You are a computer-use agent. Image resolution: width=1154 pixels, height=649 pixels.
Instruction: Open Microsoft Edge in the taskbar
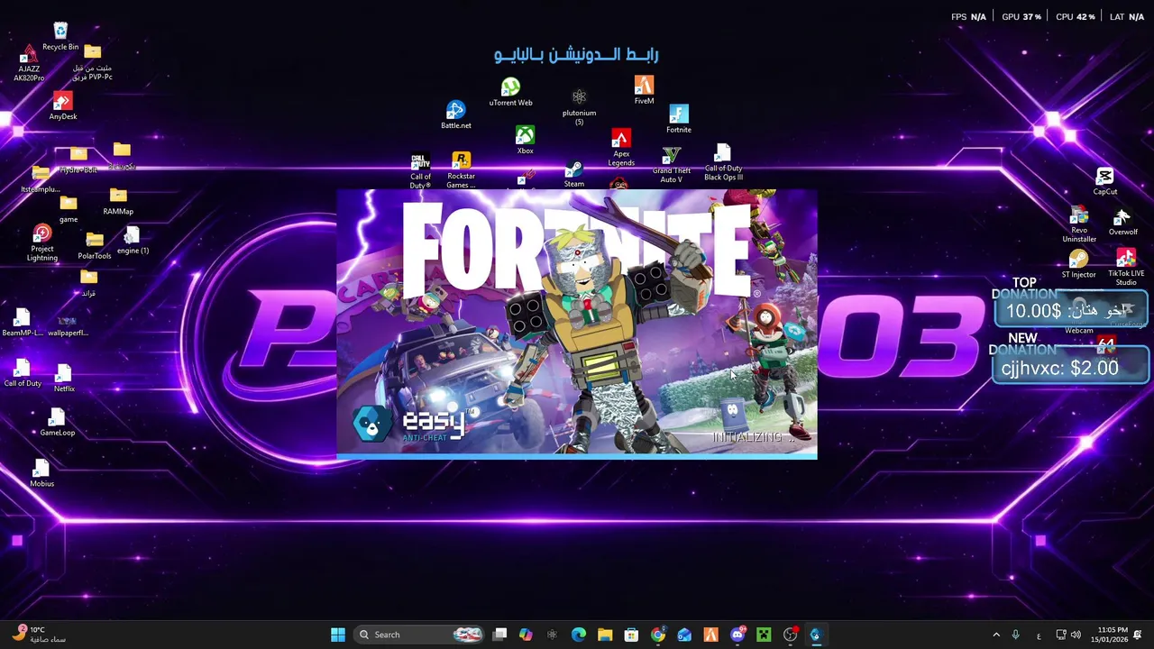[579, 635]
